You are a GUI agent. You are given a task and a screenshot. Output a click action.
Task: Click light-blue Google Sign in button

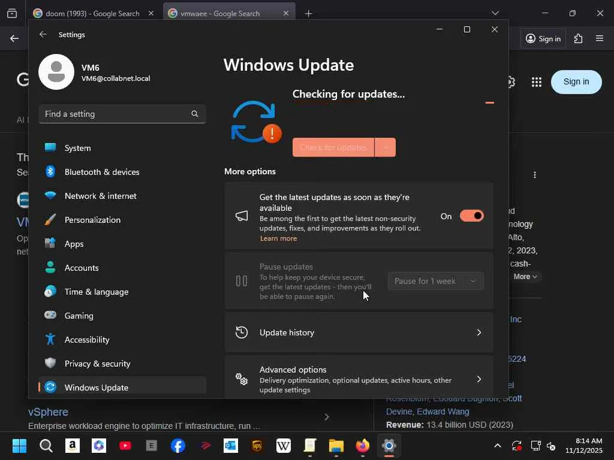576,81
